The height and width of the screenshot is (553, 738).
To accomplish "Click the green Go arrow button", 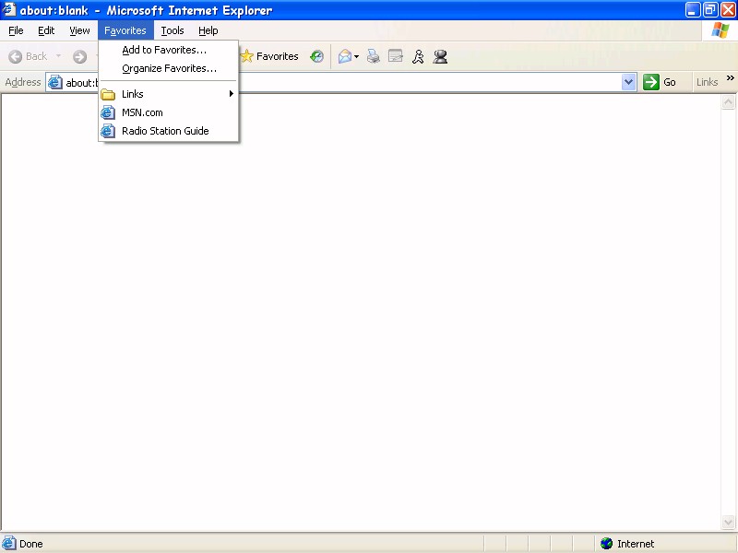I will pos(651,82).
